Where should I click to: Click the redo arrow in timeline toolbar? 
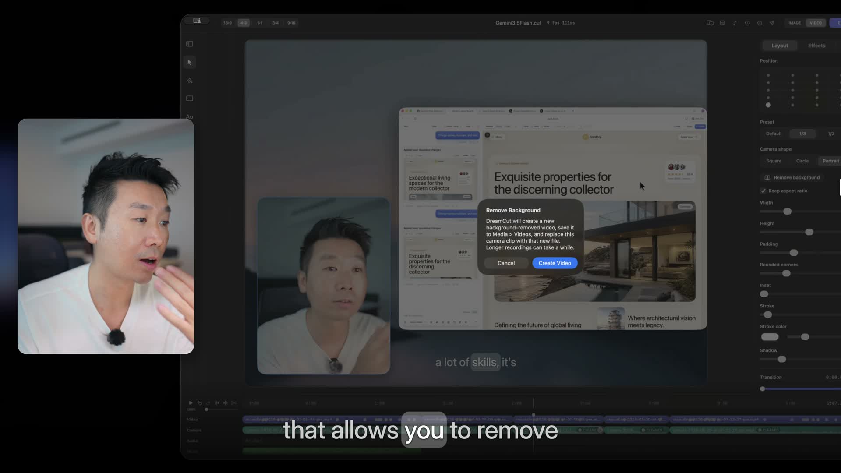tap(208, 402)
